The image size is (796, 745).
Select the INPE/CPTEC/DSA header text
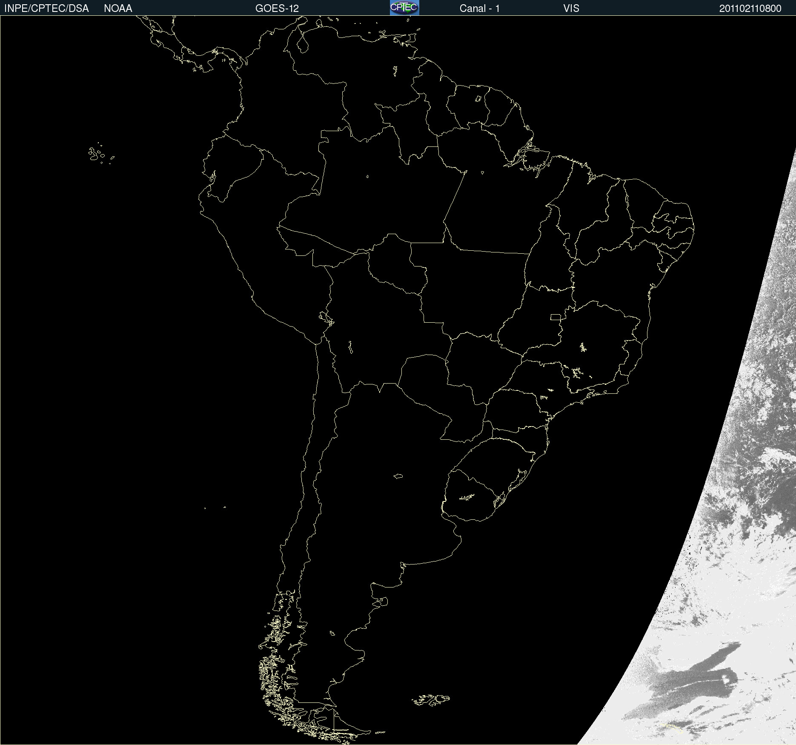46,9
